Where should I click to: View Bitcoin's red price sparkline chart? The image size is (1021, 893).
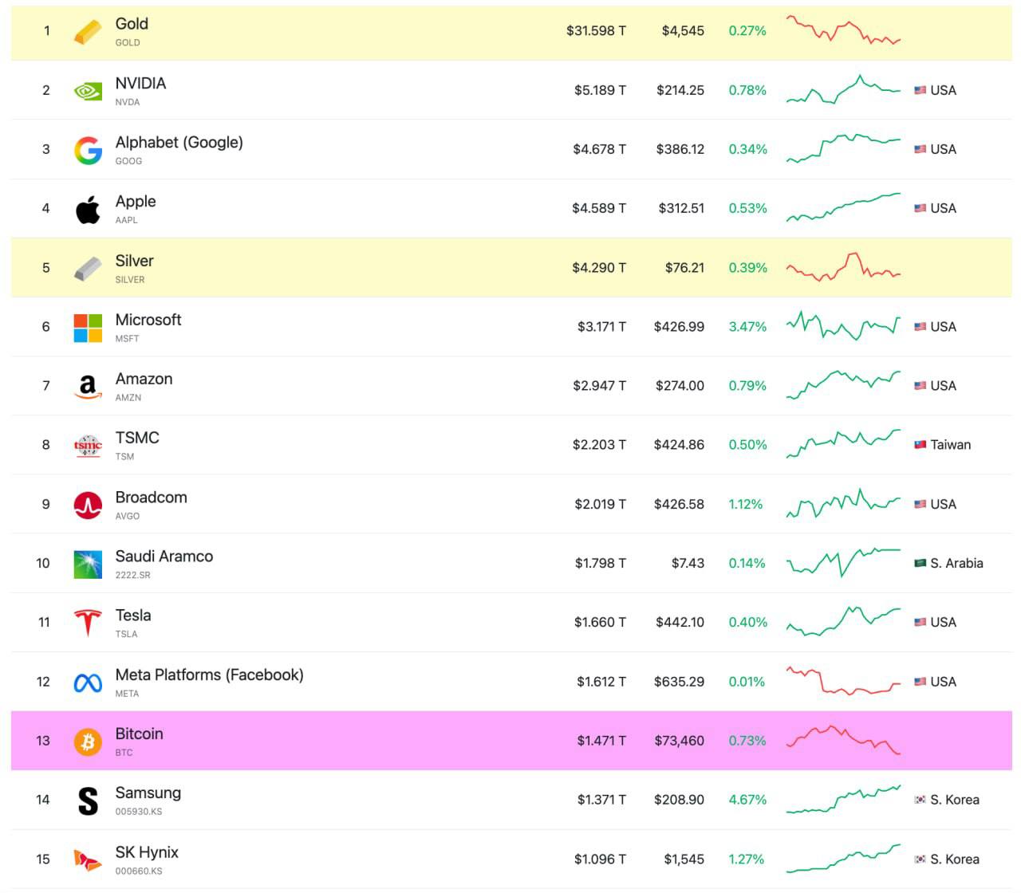pos(843,740)
